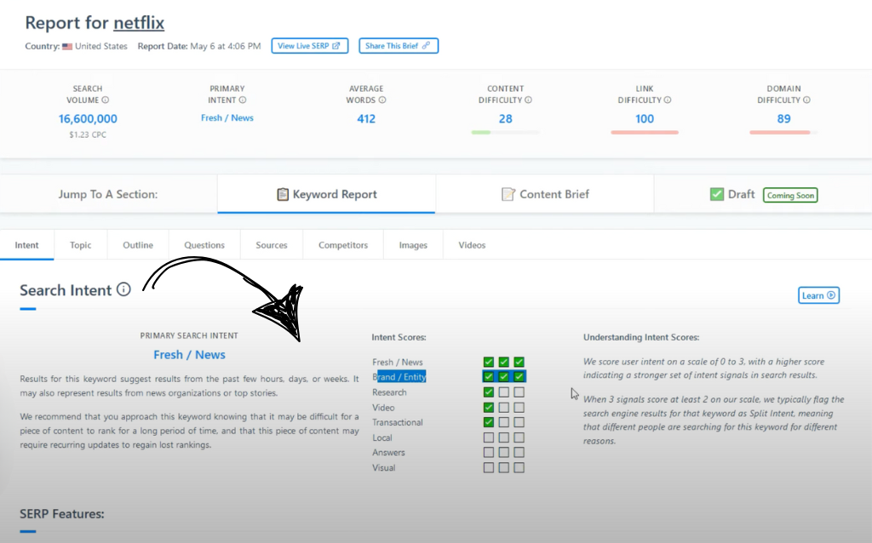
Task: Select the Sources tab
Action: point(272,245)
